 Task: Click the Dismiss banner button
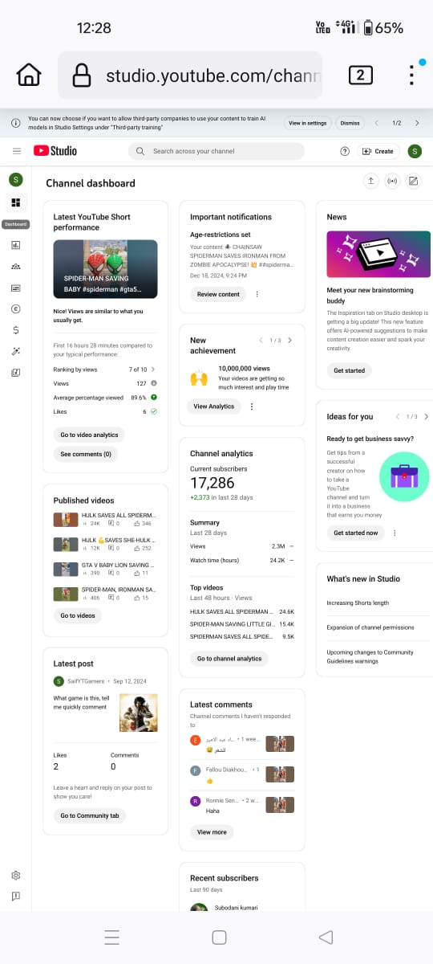350,123
